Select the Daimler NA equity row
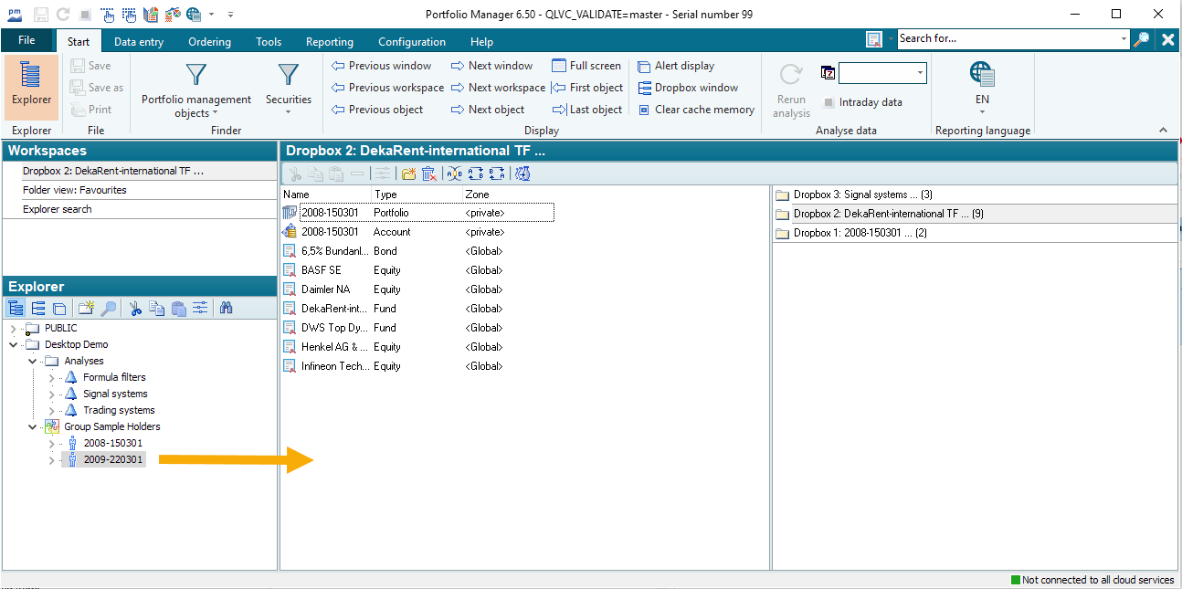Image resolution: width=1182 pixels, height=589 pixels. point(325,289)
